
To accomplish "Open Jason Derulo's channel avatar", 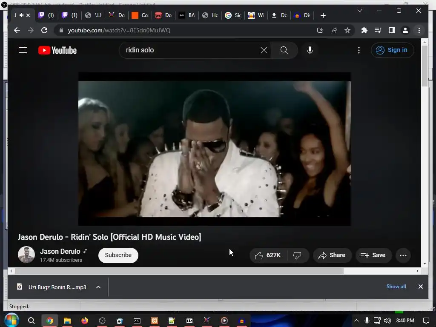I will click(x=26, y=255).
